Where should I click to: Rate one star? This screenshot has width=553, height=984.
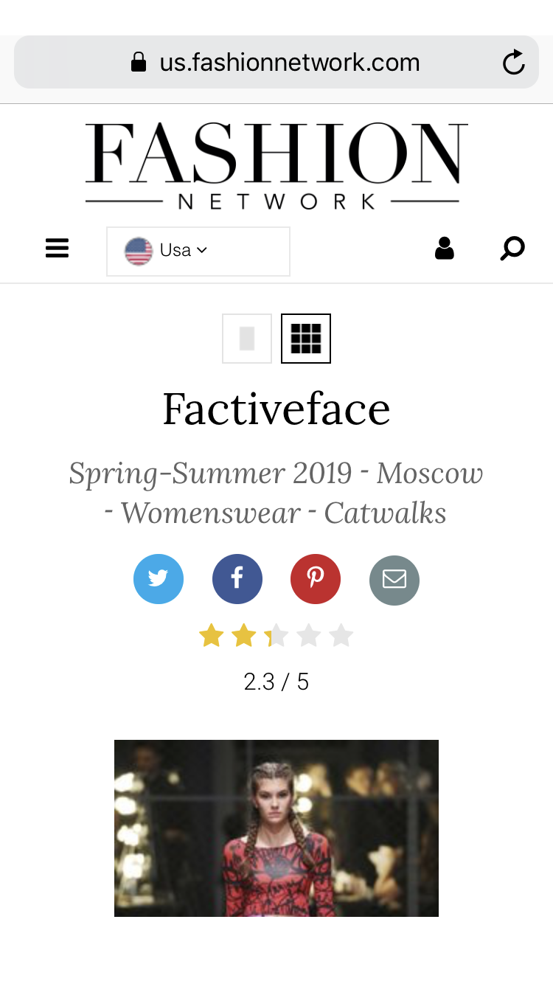(x=212, y=635)
